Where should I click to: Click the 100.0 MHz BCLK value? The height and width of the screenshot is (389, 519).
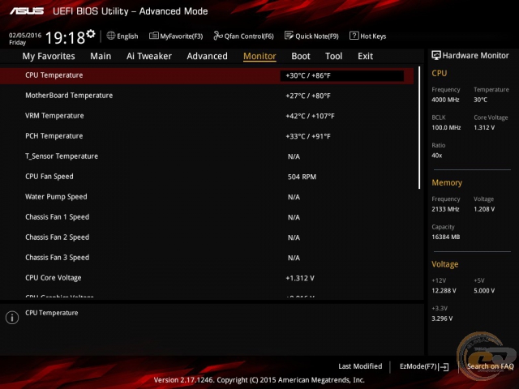point(446,128)
